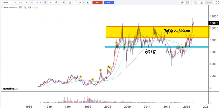Click the compare symbols scale icon
The image size is (219, 108).
(75, 2)
